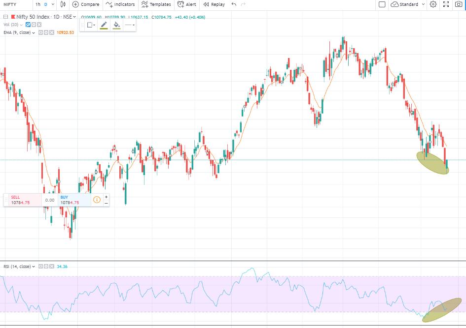466x328 pixels.
Task: Toggle visibility of the EMA indicator
Action: tap(41, 32)
